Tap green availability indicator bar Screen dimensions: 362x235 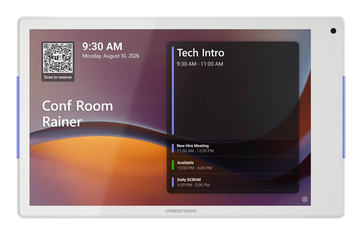[x=173, y=165]
